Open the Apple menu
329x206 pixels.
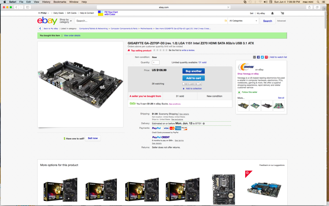coord(4,2)
